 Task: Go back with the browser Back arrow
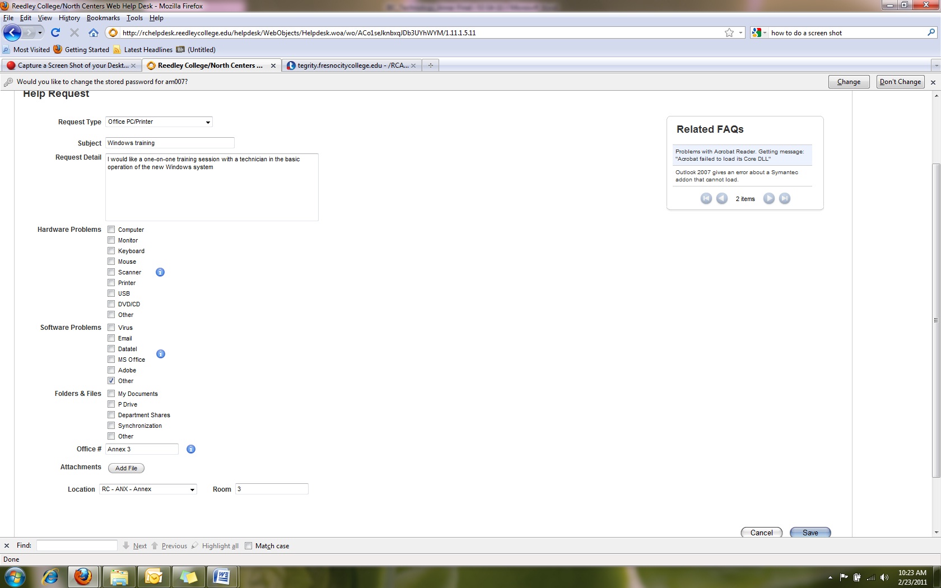pyautogui.click(x=12, y=32)
